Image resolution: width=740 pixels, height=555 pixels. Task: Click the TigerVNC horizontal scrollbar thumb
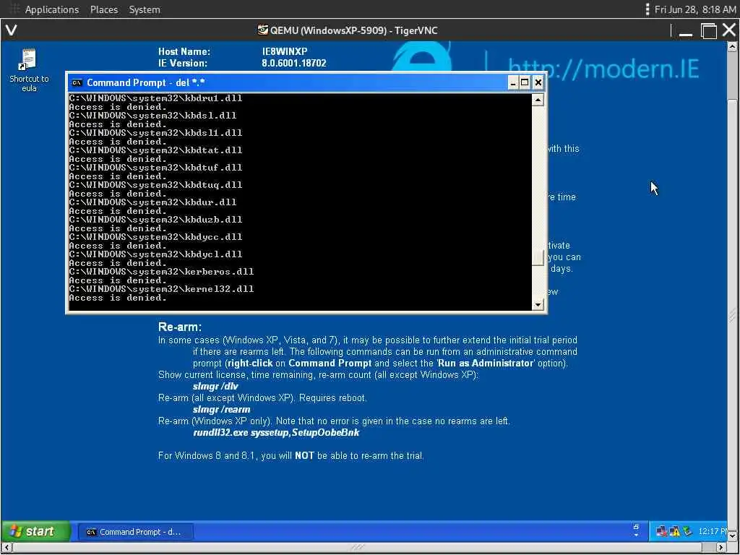[x=358, y=547]
